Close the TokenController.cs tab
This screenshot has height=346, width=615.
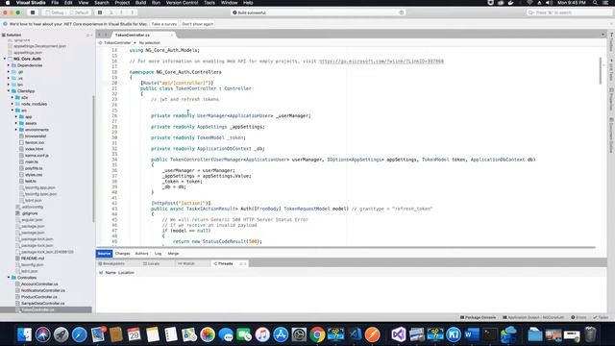171,35
